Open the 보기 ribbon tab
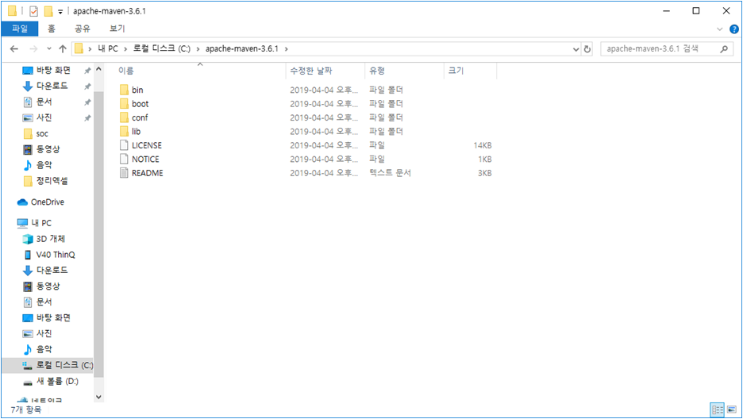This screenshot has width=743, height=419. pyautogui.click(x=117, y=29)
